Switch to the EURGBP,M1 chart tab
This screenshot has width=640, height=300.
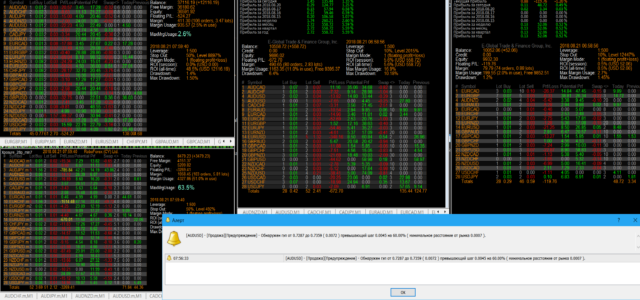point(16,142)
